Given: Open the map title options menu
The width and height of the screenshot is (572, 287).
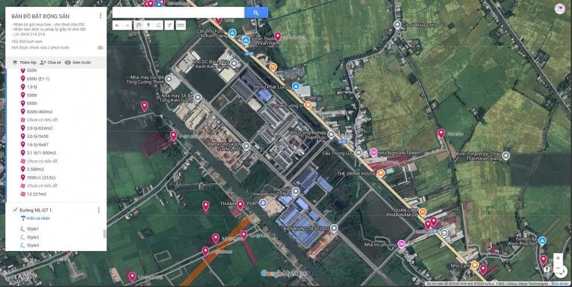Looking at the screenshot, I should pos(101,16).
